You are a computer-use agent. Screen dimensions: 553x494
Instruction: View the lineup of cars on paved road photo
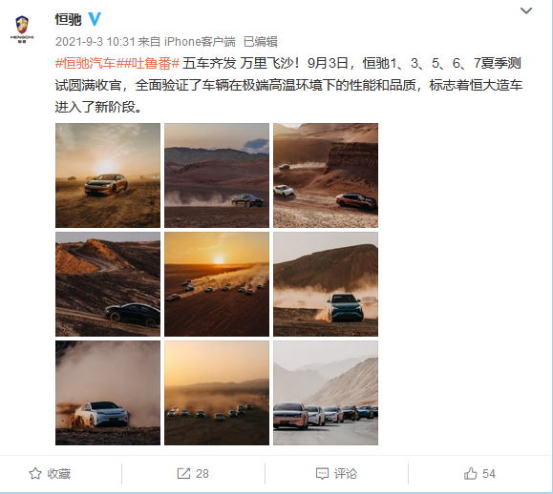click(x=326, y=393)
